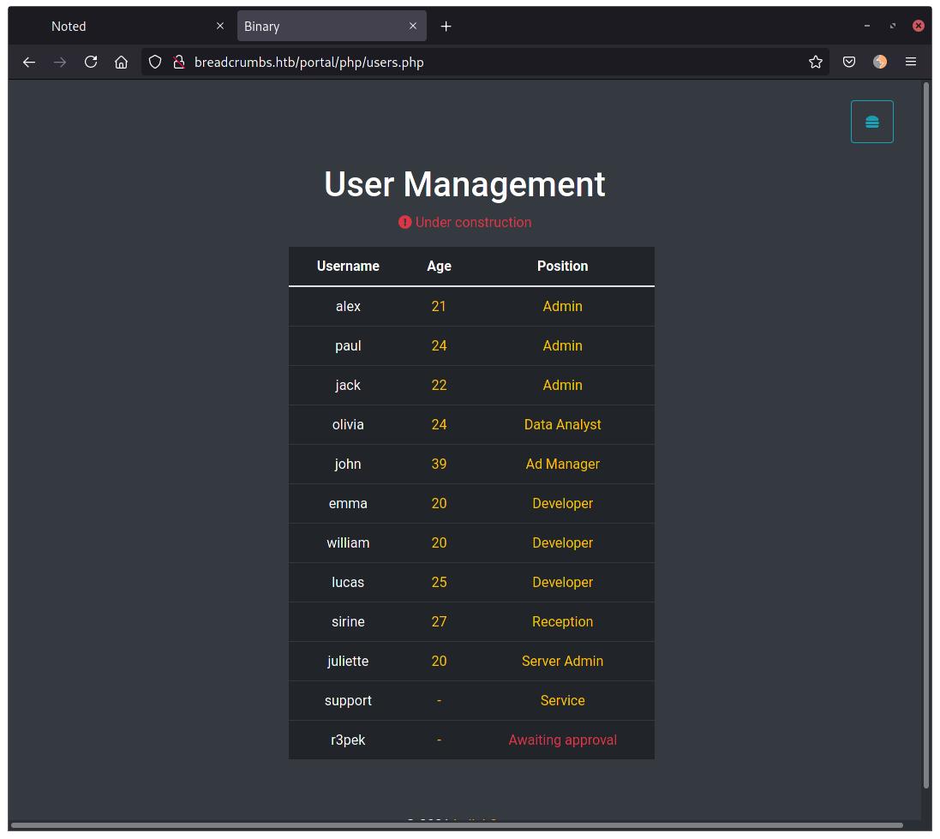This screenshot has width=940, height=839.
Task: Open the hamburger menu button on the page
Action: (871, 122)
